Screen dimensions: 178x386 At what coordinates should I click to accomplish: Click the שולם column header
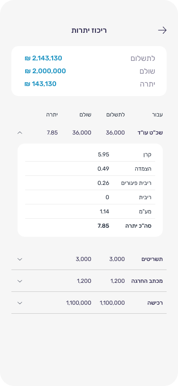click(85, 115)
